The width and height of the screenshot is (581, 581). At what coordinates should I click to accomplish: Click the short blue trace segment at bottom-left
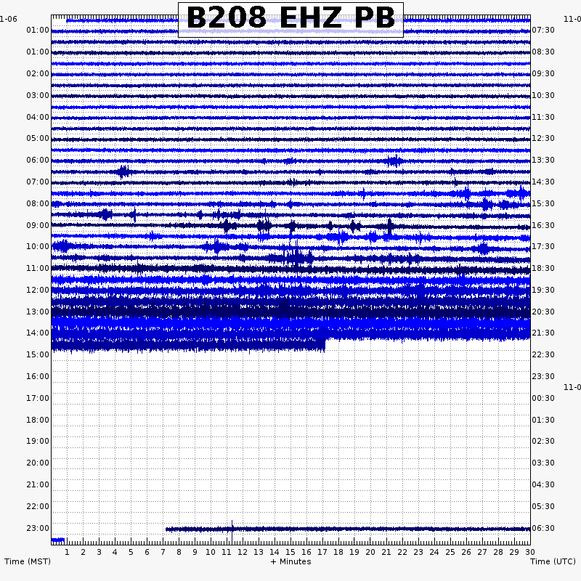[58, 540]
